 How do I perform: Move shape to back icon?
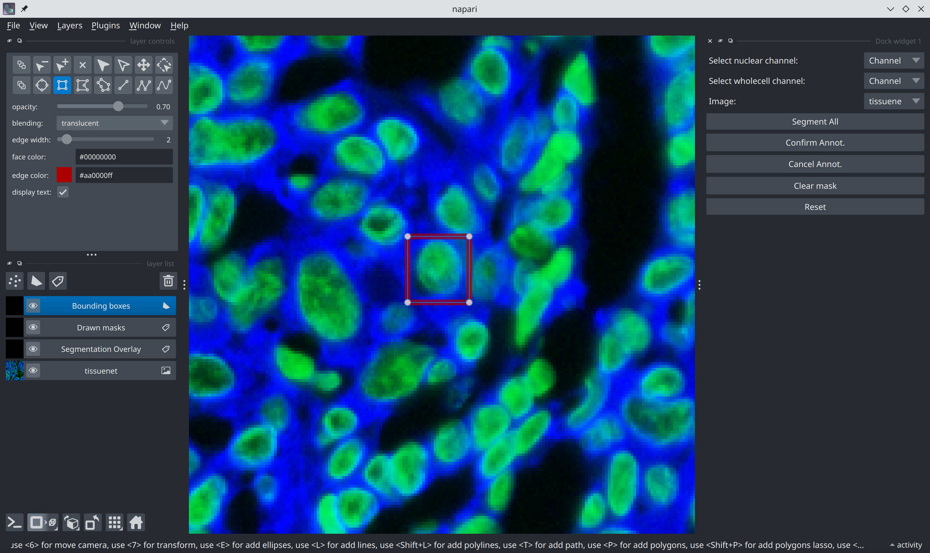(x=22, y=65)
